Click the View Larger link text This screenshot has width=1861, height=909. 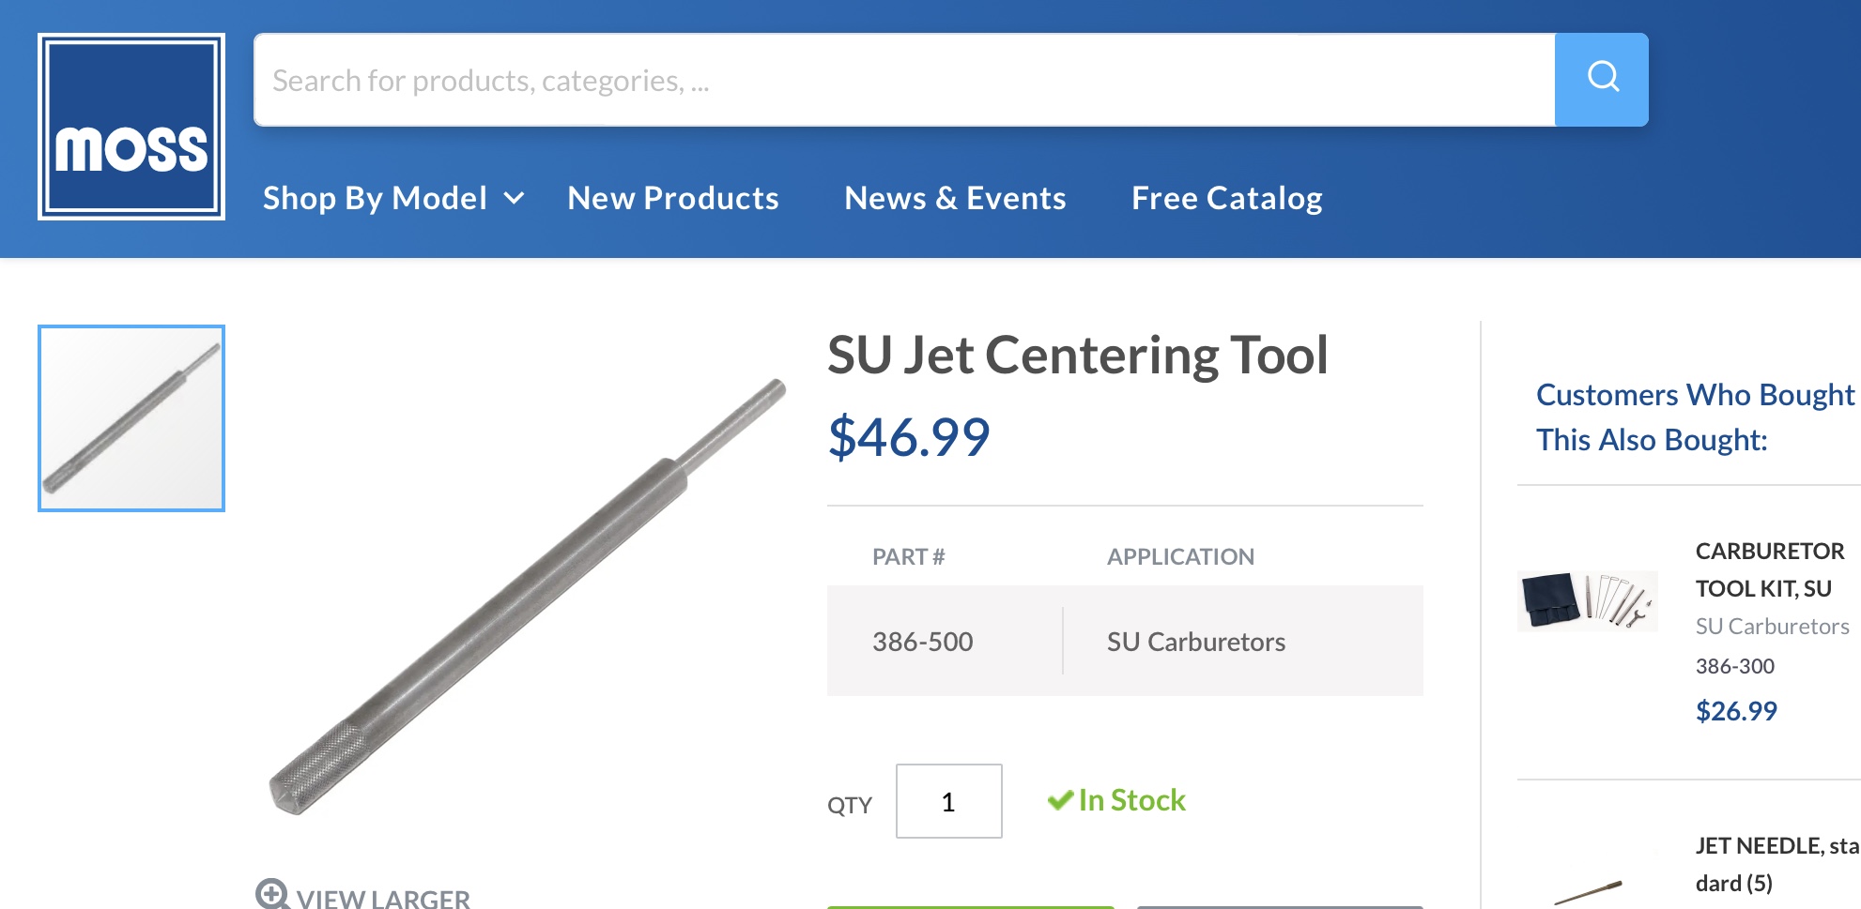(x=383, y=898)
